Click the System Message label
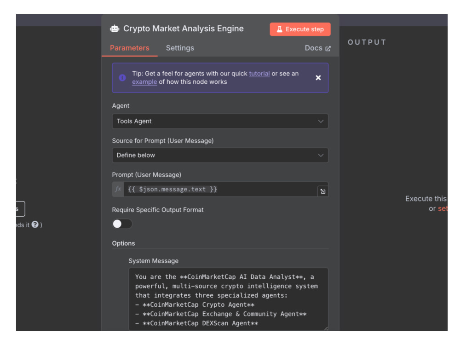 click(x=154, y=261)
